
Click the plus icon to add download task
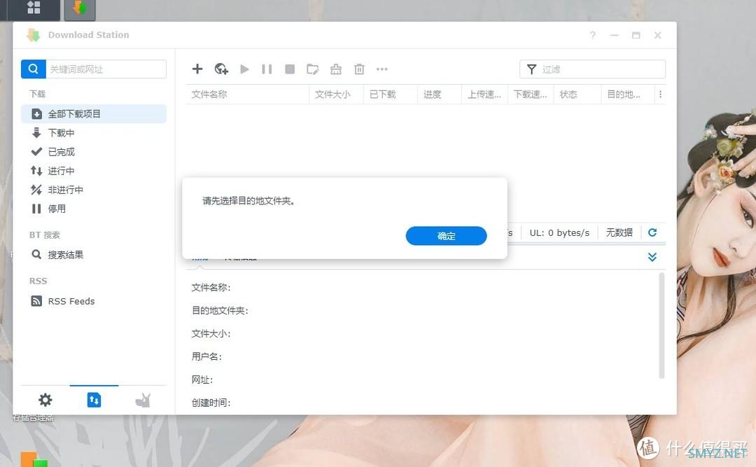197,69
